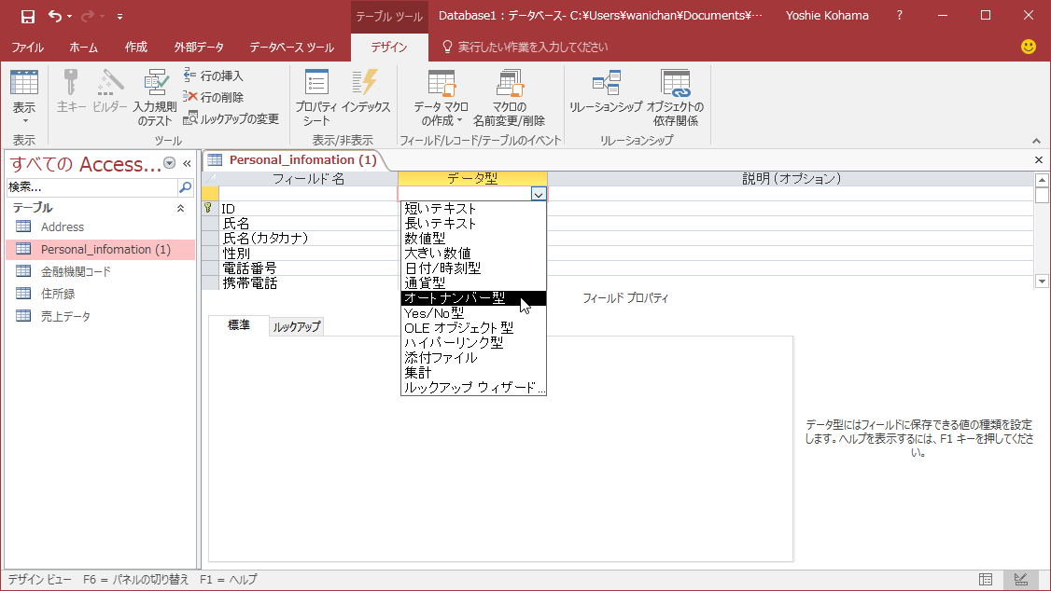Viewport: 1051px width, 591px height.
Task: Choose ハイパーリンク型 data type
Action: pyautogui.click(x=473, y=343)
